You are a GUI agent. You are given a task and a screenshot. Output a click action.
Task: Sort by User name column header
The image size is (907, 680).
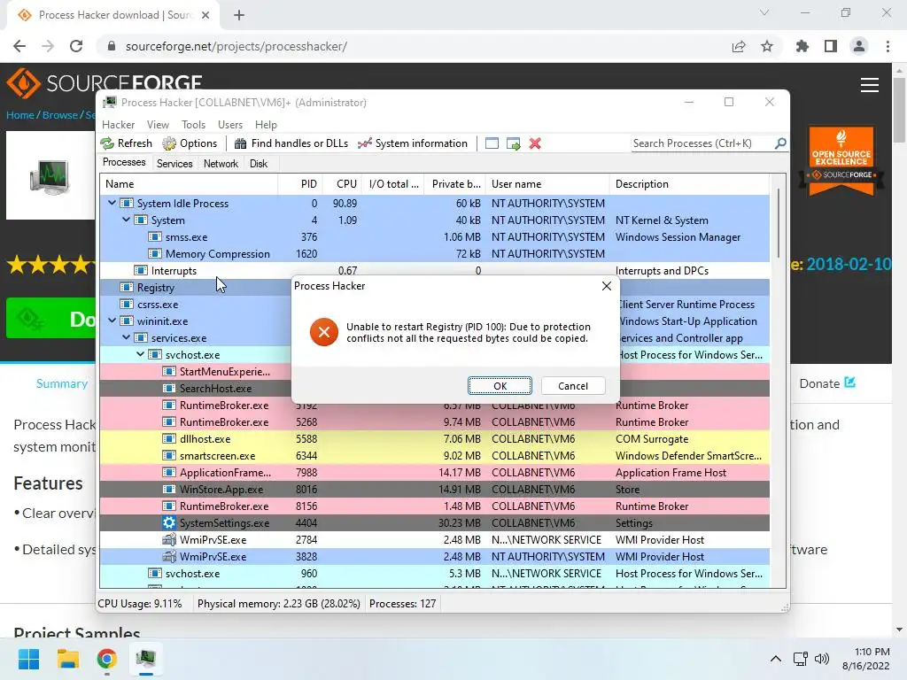(547, 184)
